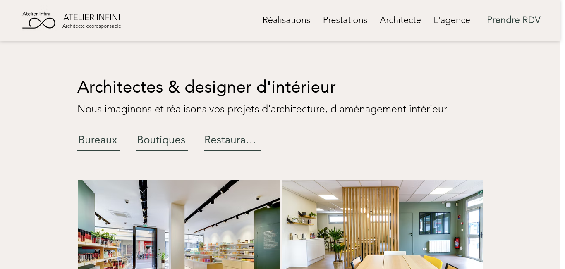Navigate to the Architecte page
Screen dimensions: 565x269
point(400,20)
